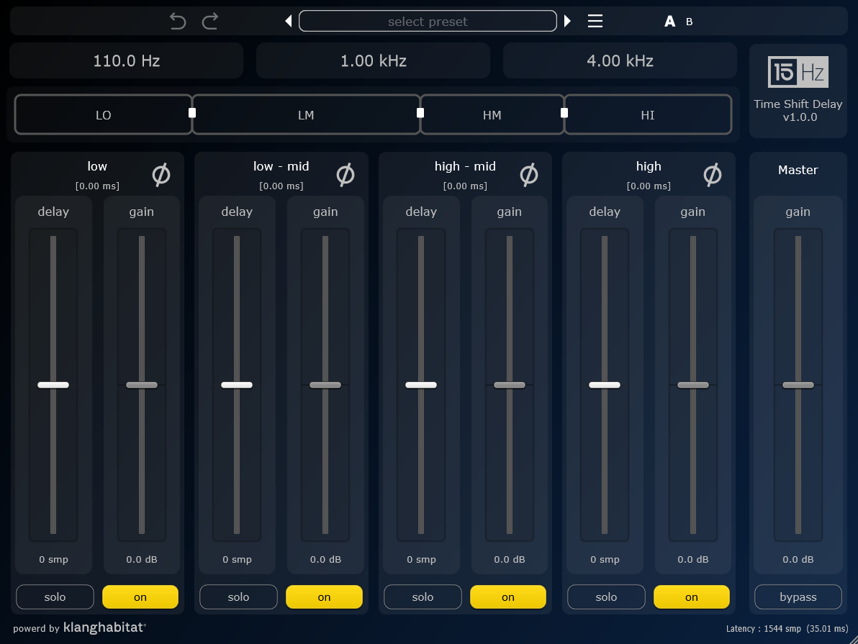This screenshot has height=644, width=858.
Task: Click high band '[0.00 ms]' readout
Action: [x=649, y=186]
